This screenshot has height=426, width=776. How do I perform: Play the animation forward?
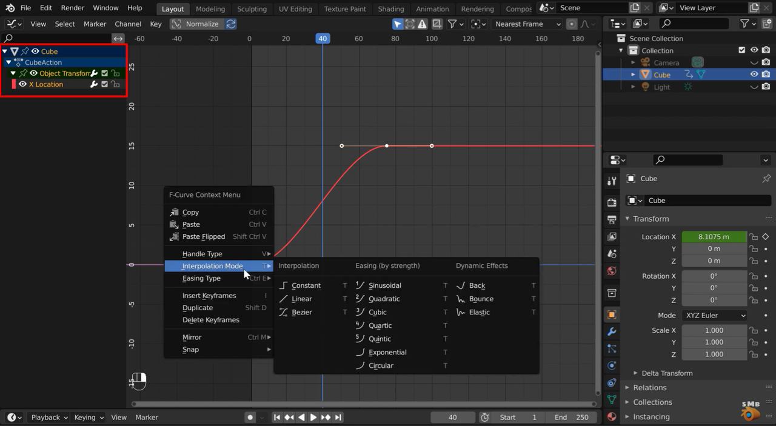313,418
